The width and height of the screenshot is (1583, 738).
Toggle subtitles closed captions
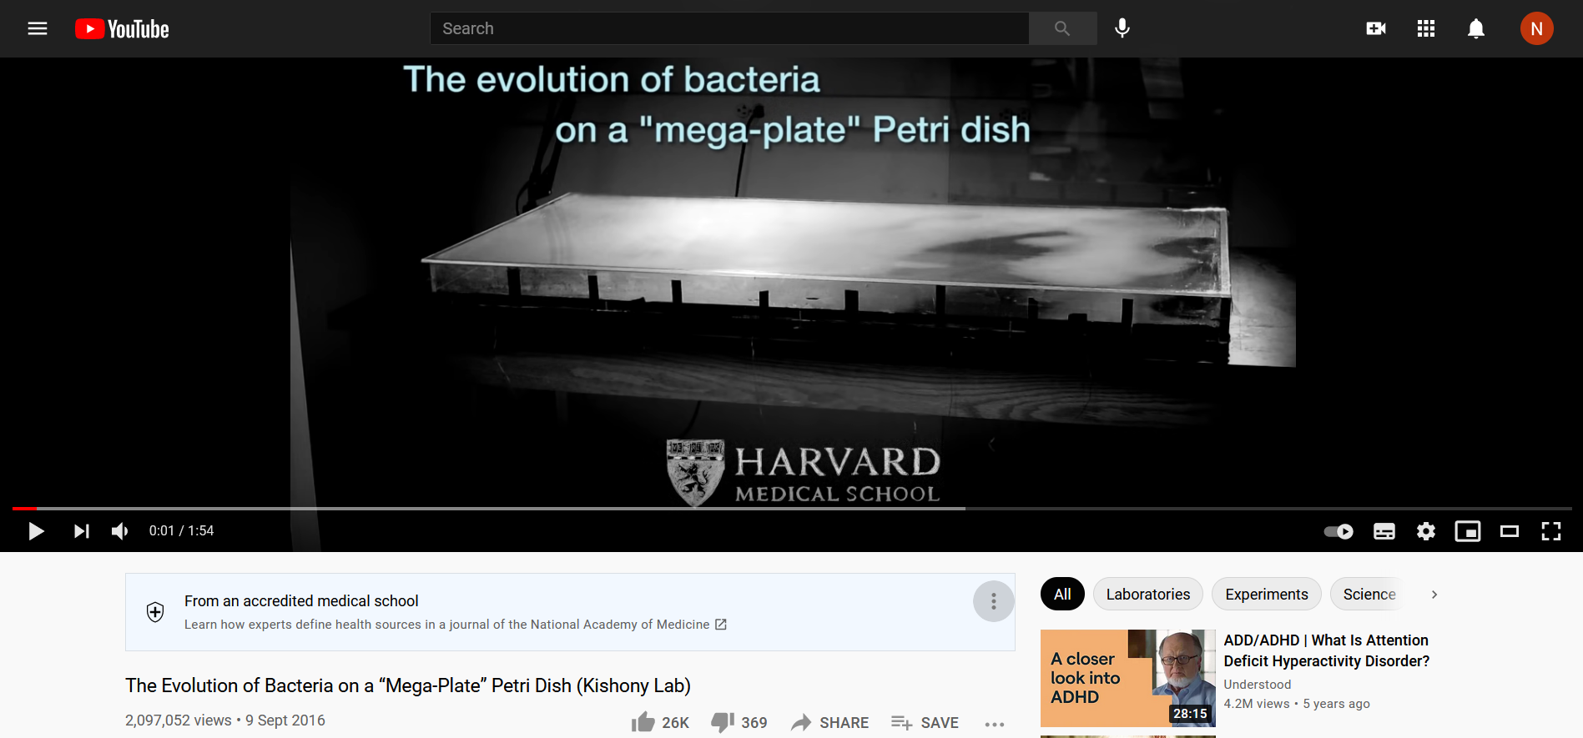1384,531
